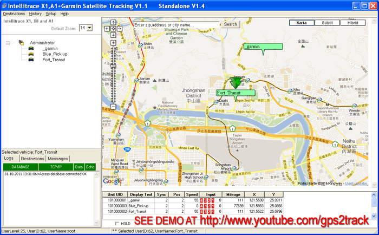
Task: Click Jiantan metro station icon
Action: pyautogui.click(x=136, y=81)
